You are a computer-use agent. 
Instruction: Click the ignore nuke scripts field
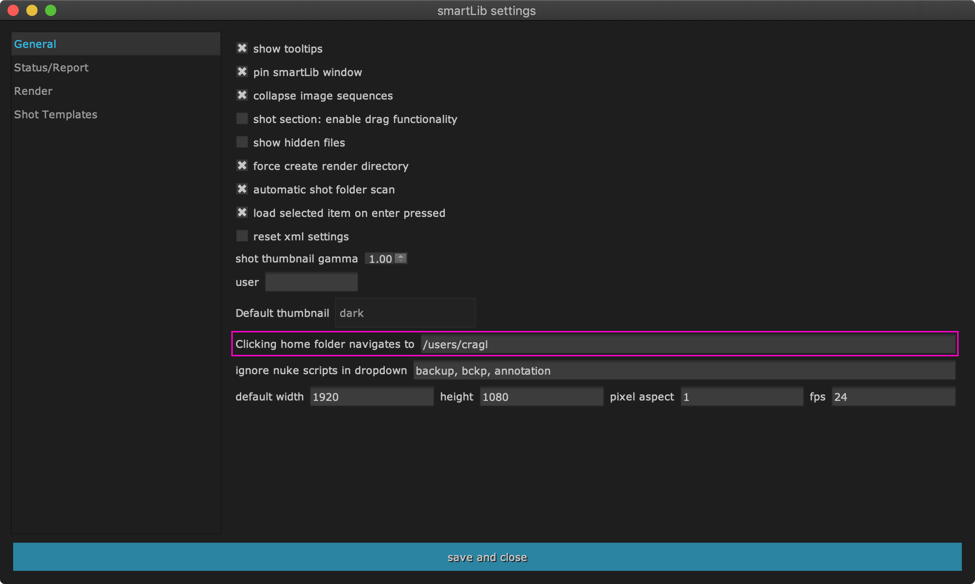click(x=684, y=370)
